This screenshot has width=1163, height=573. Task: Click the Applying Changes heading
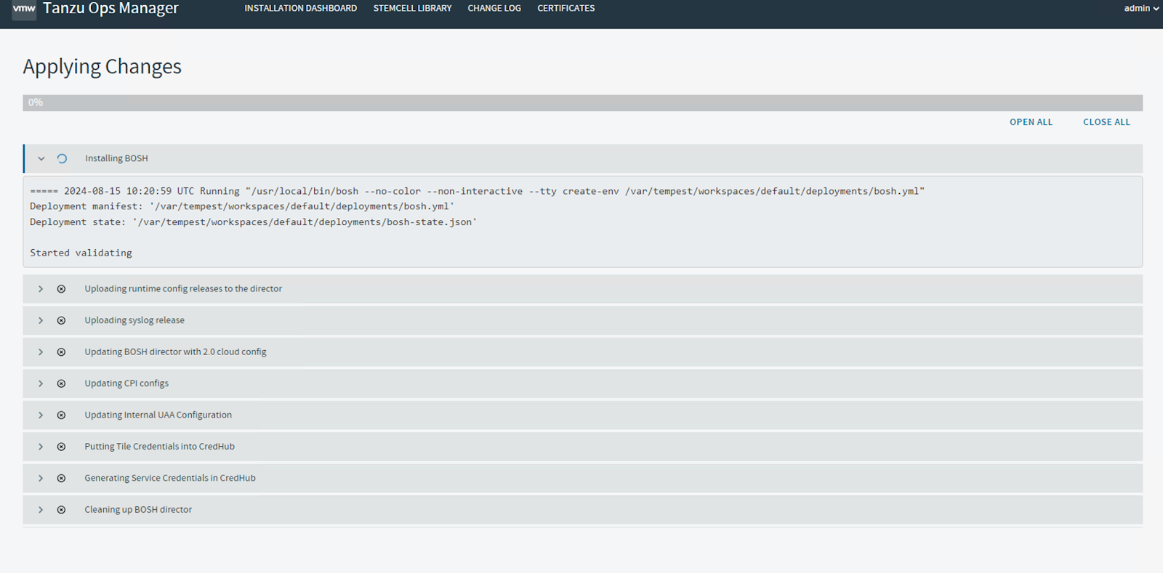click(x=102, y=67)
